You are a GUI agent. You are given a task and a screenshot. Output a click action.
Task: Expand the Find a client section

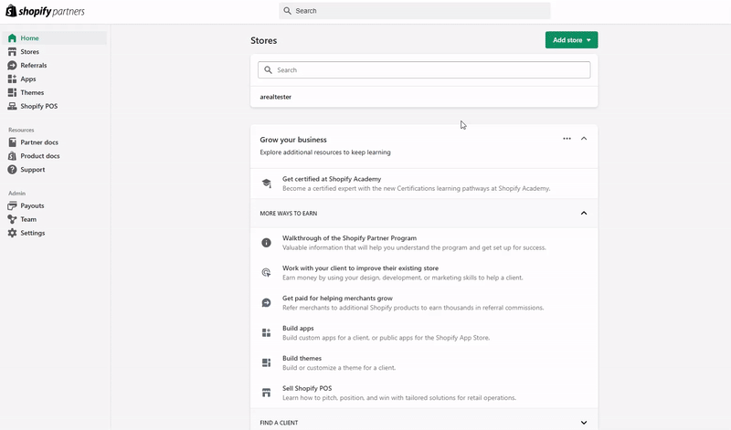pyautogui.click(x=584, y=423)
